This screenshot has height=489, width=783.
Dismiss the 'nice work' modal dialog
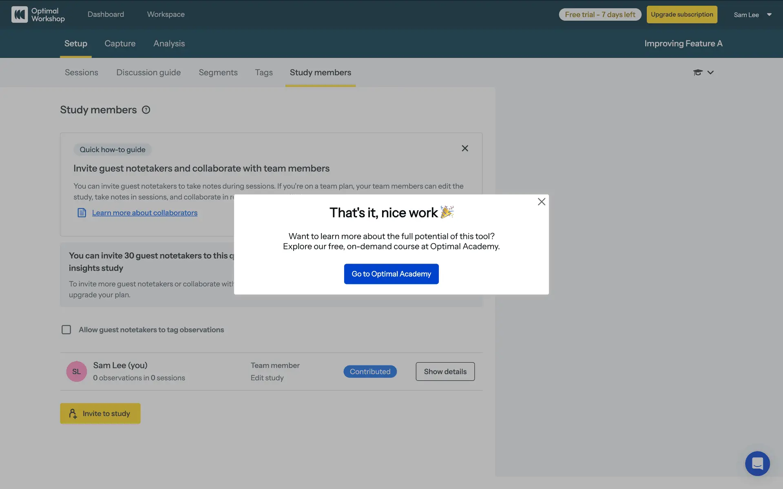(x=541, y=202)
